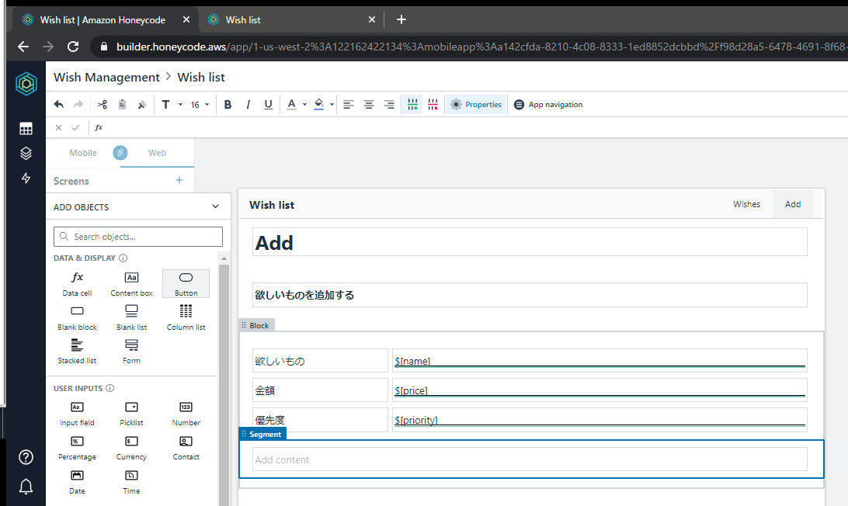Undo the last action

(59, 104)
